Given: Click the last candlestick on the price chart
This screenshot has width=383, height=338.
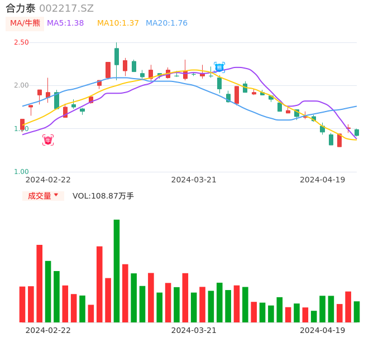Looking at the screenshot, I should (x=357, y=133).
